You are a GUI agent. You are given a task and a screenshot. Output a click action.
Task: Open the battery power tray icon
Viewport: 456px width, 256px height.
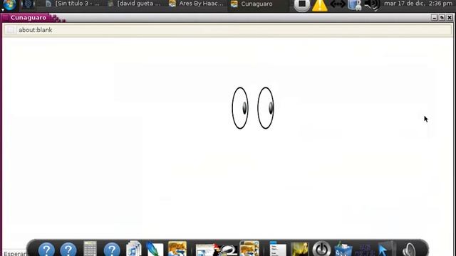(355, 5)
